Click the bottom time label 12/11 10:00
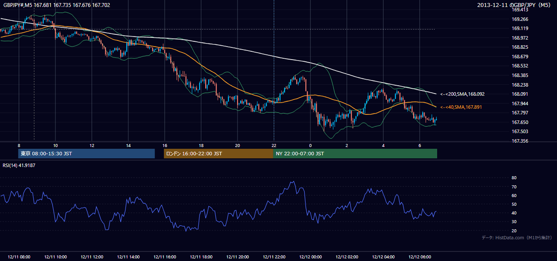 [55, 257]
